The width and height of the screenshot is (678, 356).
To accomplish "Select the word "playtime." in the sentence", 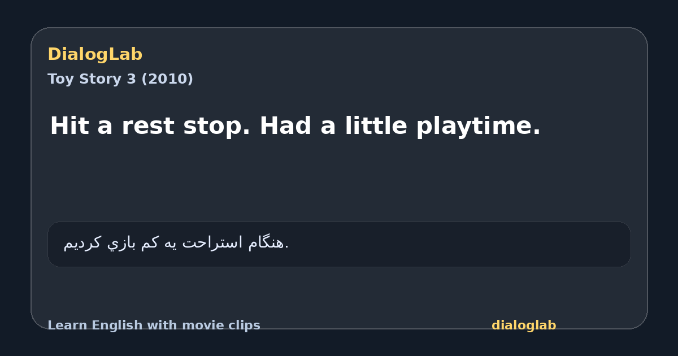I will pyautogui.click(x=479, y=126).
